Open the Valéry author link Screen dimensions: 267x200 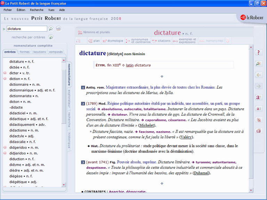[x=186, y=137]
